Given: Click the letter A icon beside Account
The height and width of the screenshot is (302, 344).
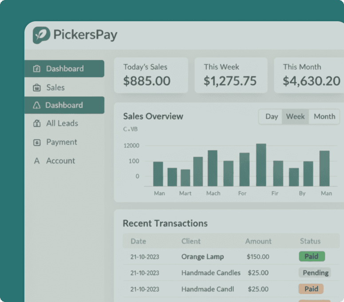Looking at the screenshot, I should tap(37, 161).
